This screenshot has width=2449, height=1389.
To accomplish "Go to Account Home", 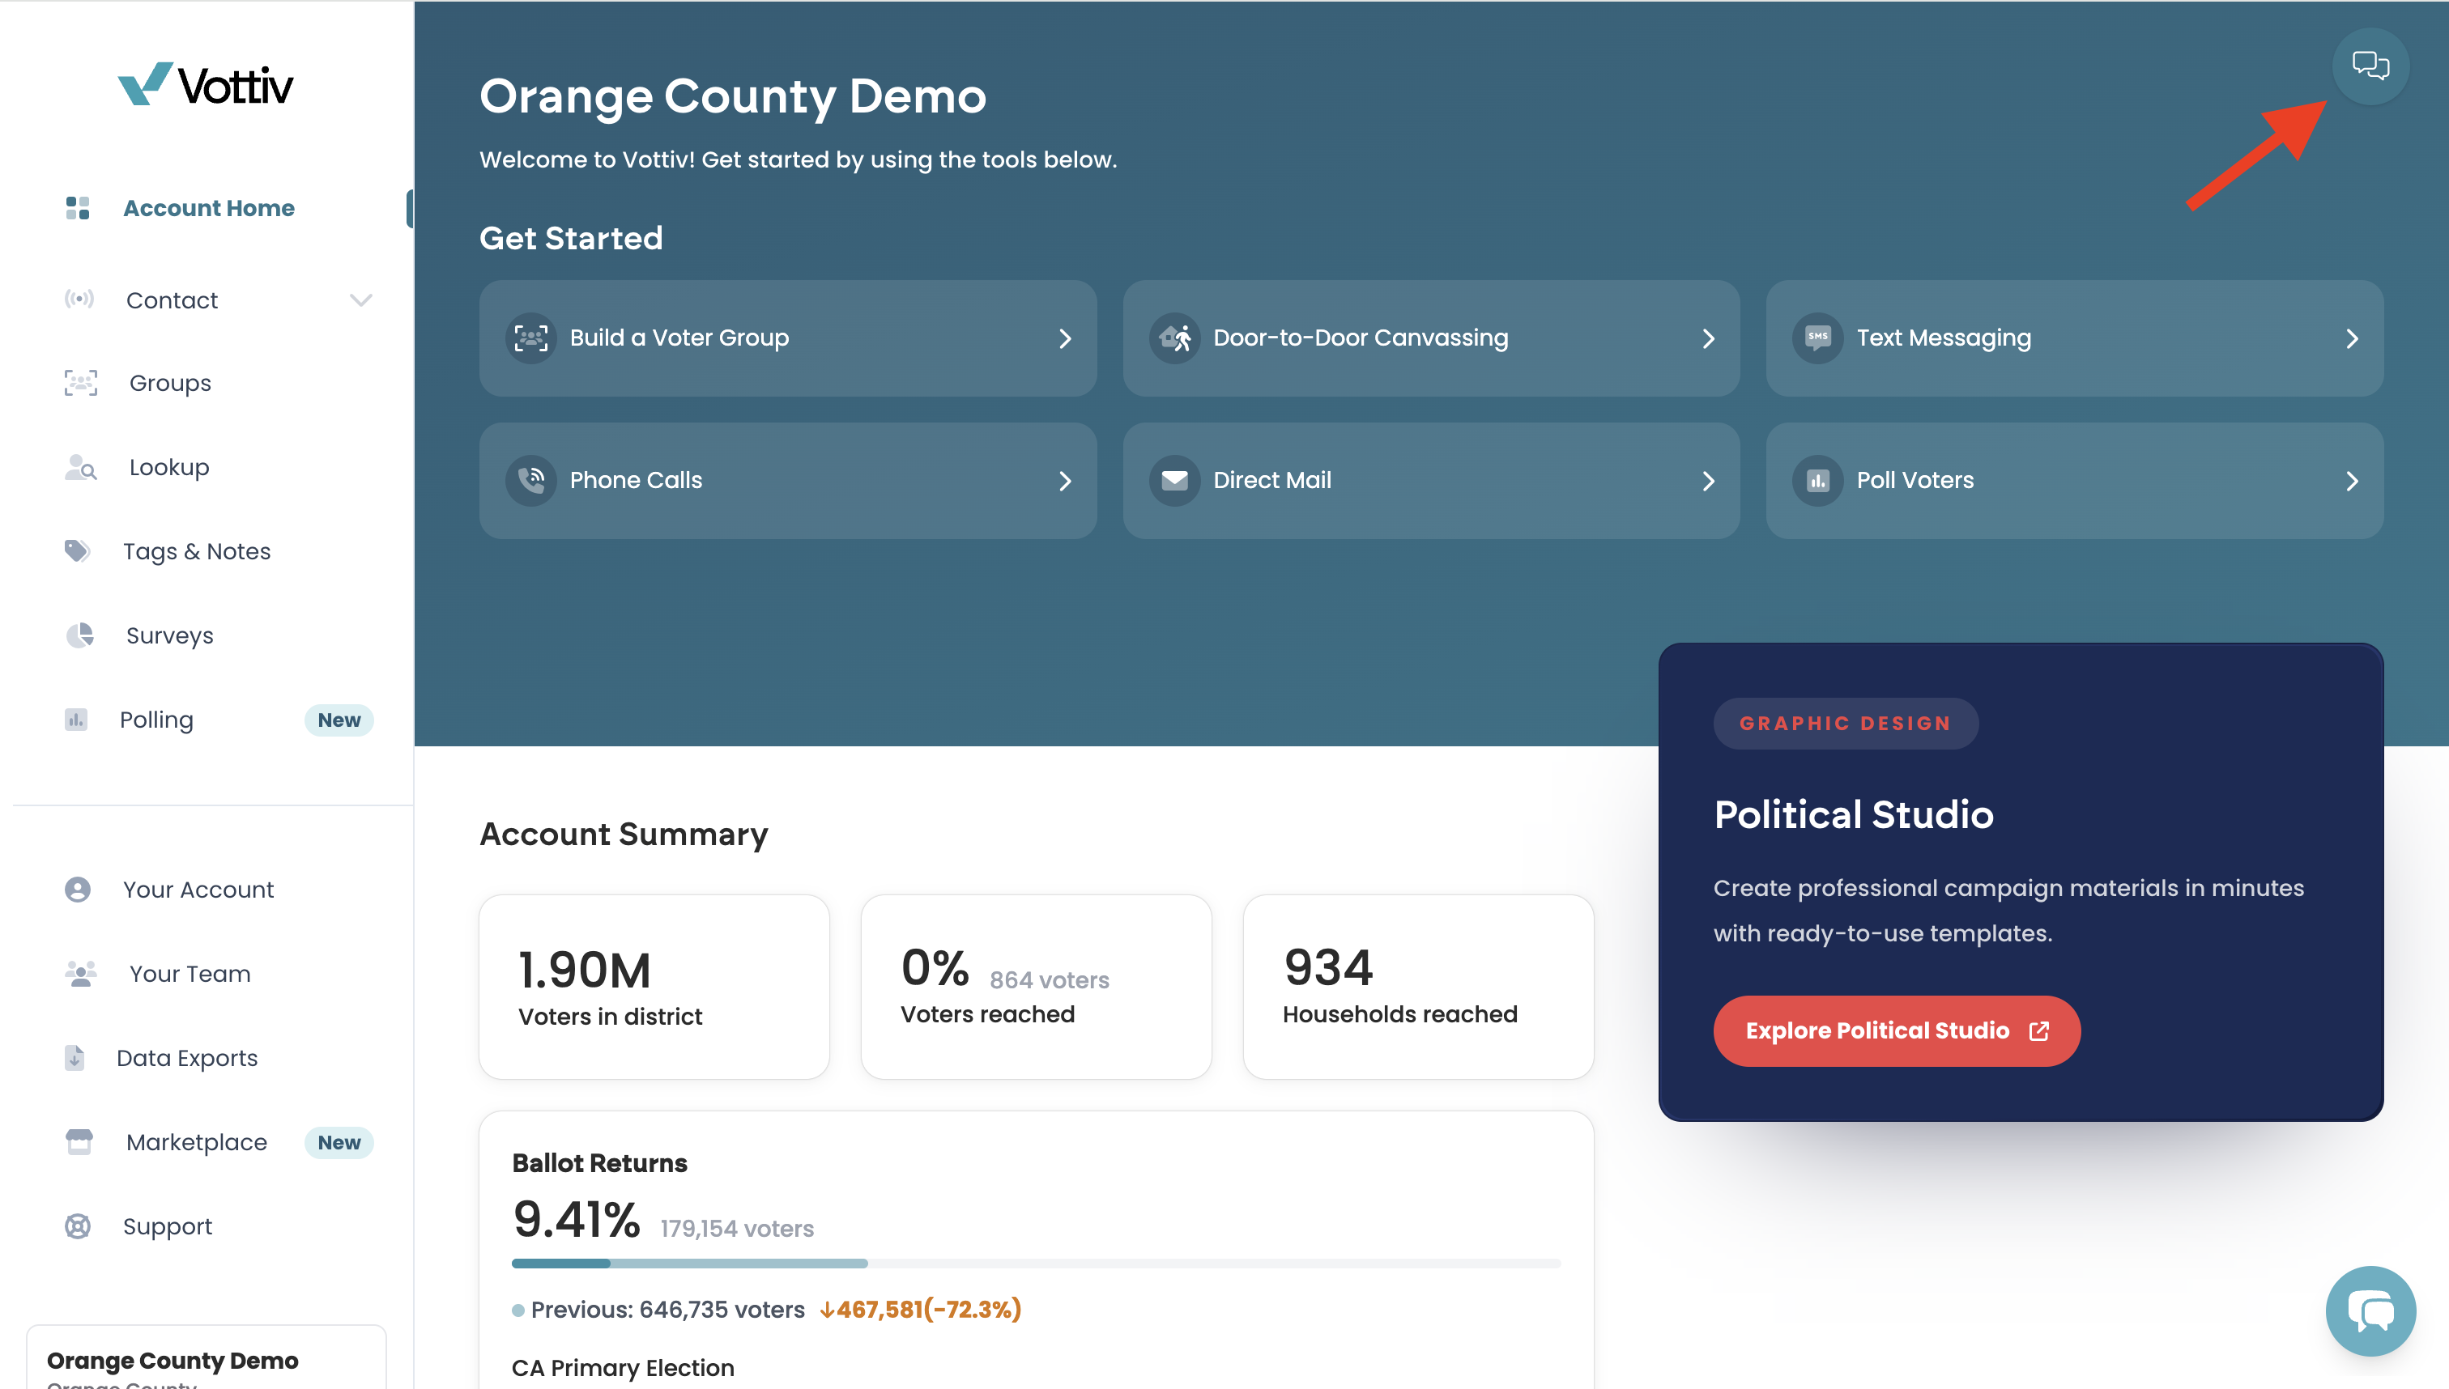I will (208, 208).
